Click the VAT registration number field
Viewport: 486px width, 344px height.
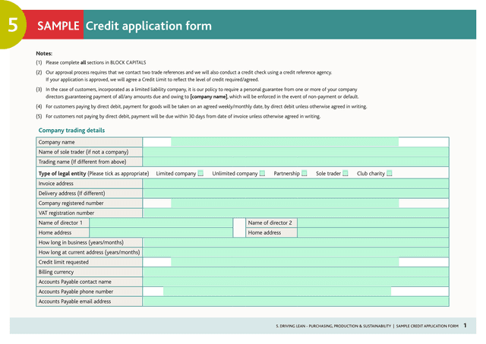[x=295, y=213]
